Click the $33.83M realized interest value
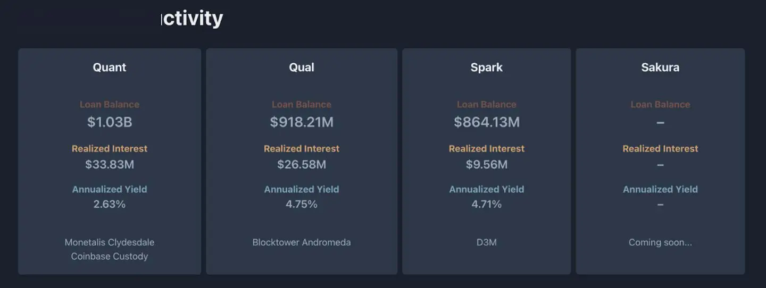The height and width of the screenshot is (288, 766). 110,165
